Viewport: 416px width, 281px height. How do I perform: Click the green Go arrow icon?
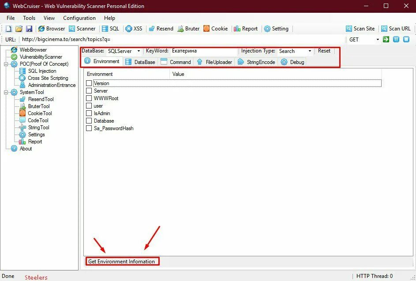tap(386, 40)
